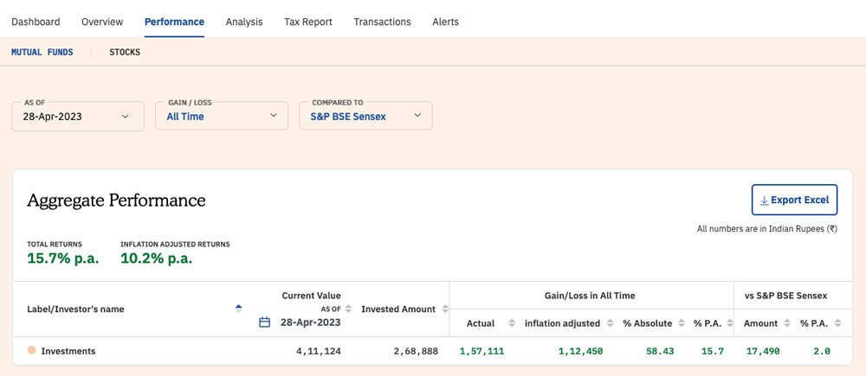This screenshot has height=376, width=866.
Task: Select the Investments row label
Action: tap(68, 351)
